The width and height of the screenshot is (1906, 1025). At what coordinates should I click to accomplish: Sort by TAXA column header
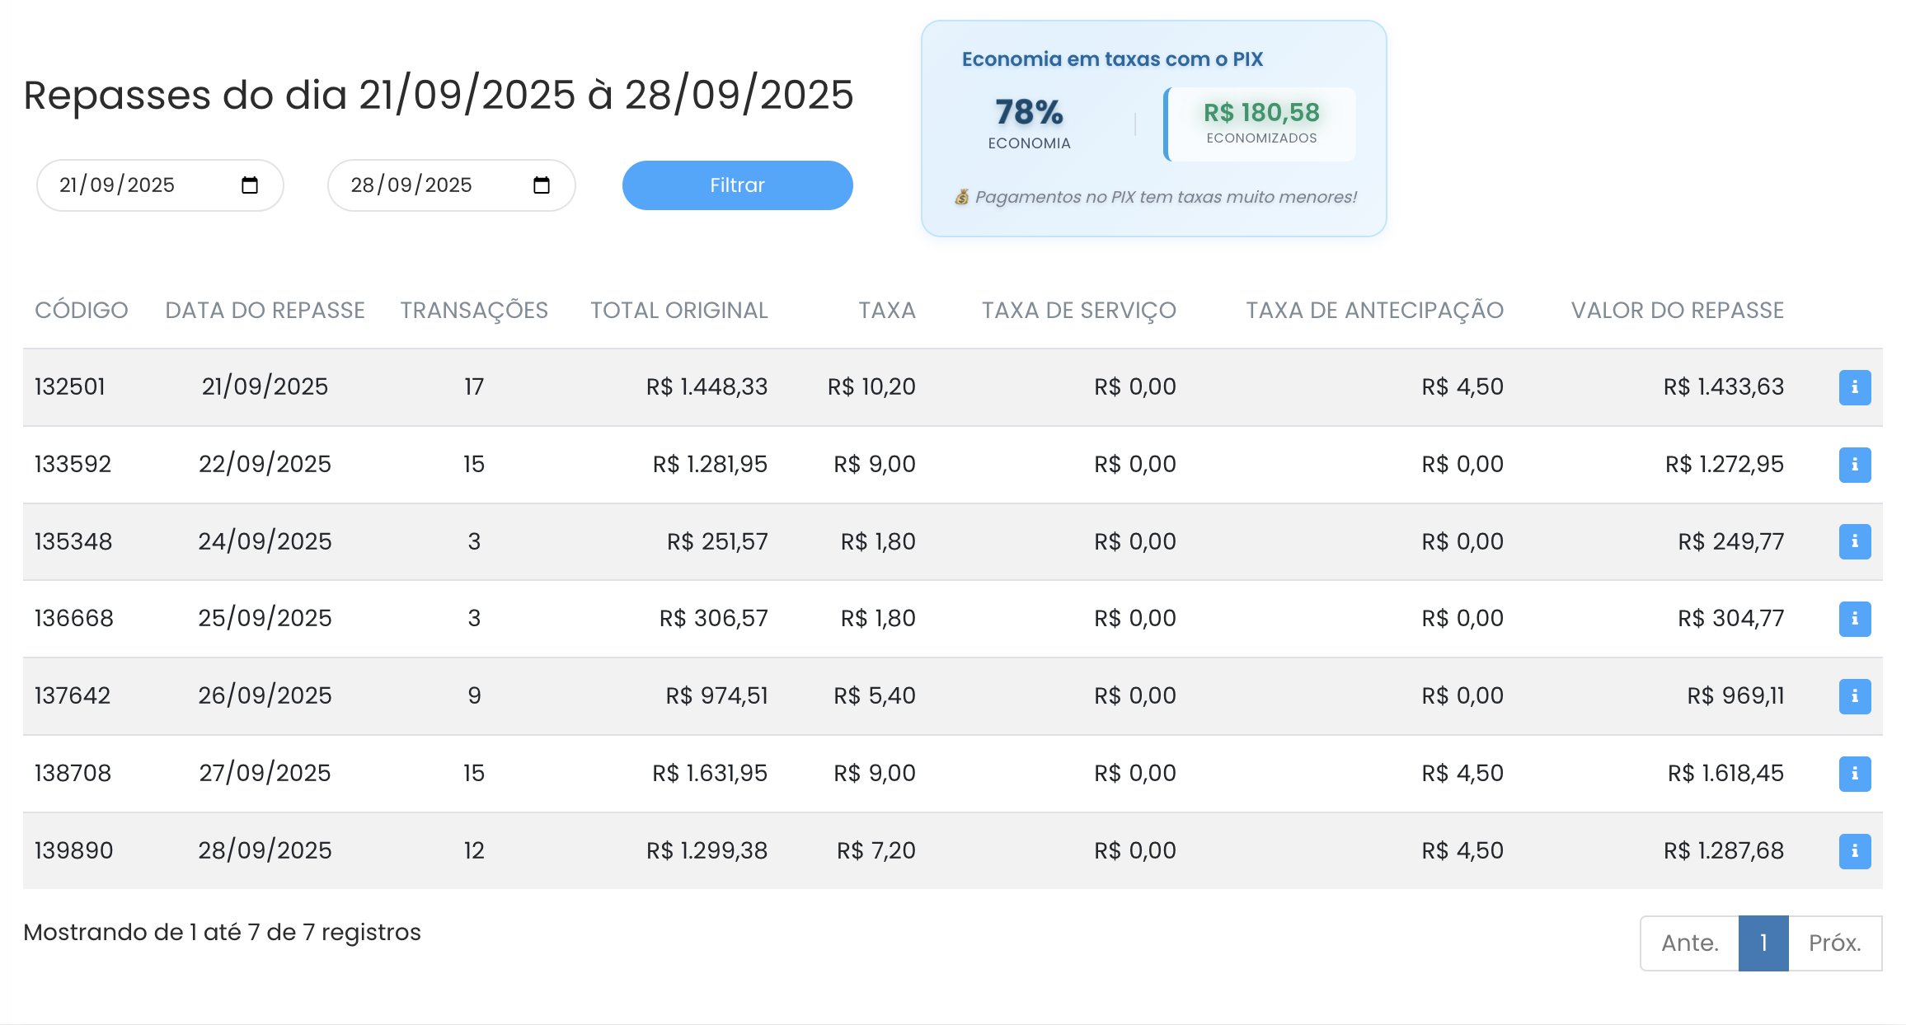(x=887, y=311)
